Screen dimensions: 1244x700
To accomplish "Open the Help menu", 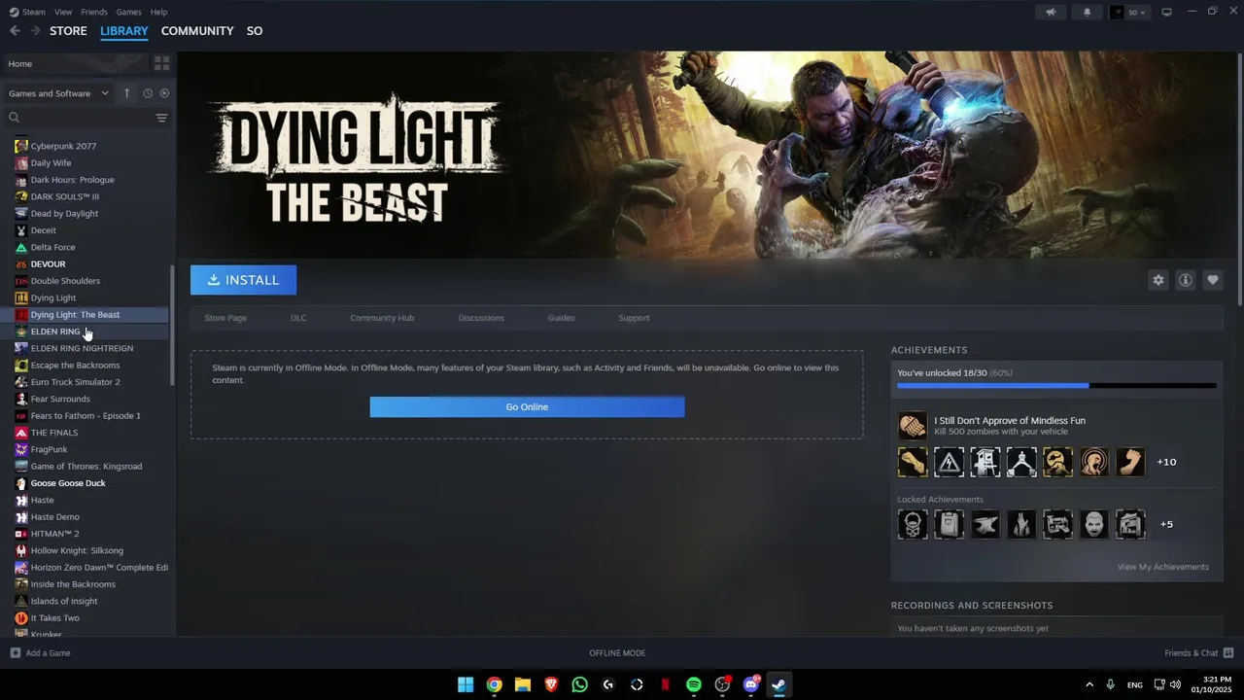I will click(159, 12).
